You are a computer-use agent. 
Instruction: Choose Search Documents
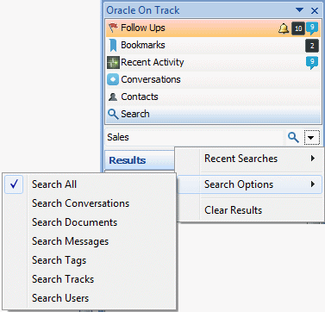click(x=90, y=222)
